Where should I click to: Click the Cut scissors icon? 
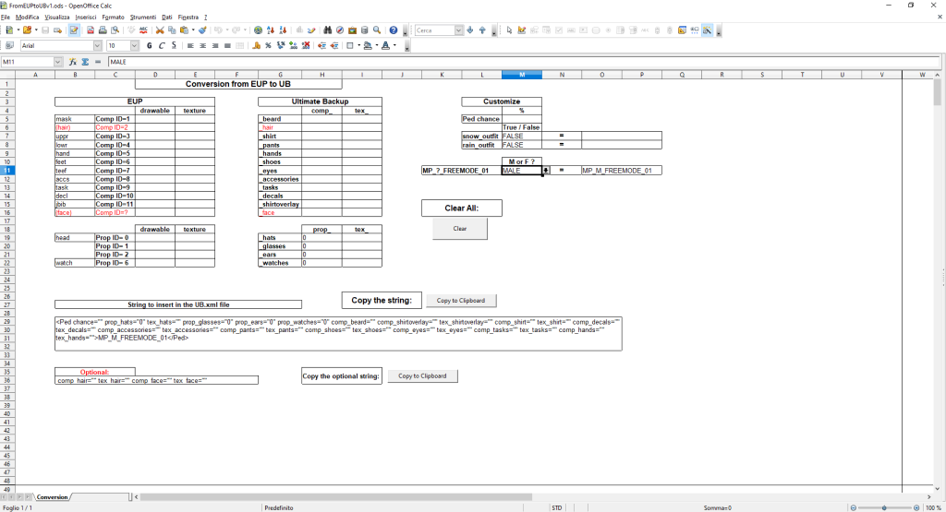160,30
